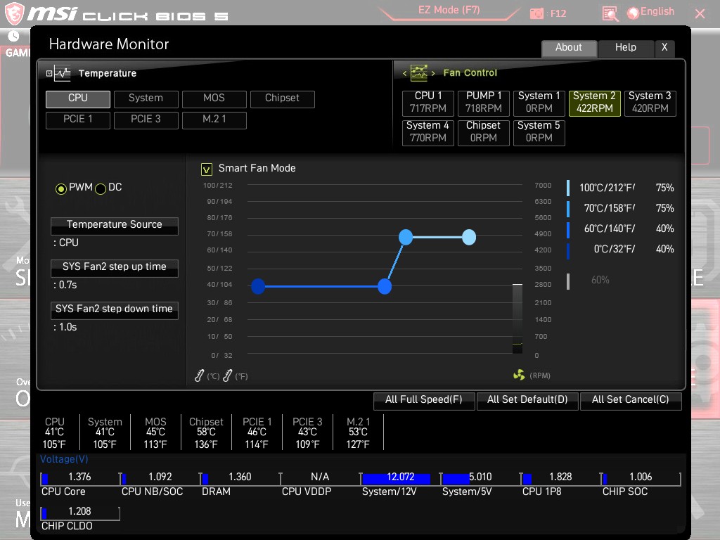Click the 60°C fan curve point
The height and width of the screenshot is (540, 720).
click(385, 287)
